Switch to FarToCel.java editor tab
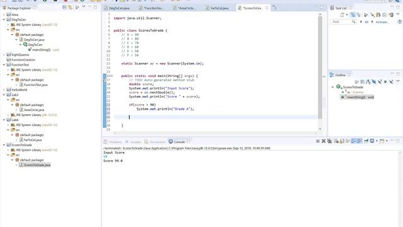 click(x=219, y=8)
